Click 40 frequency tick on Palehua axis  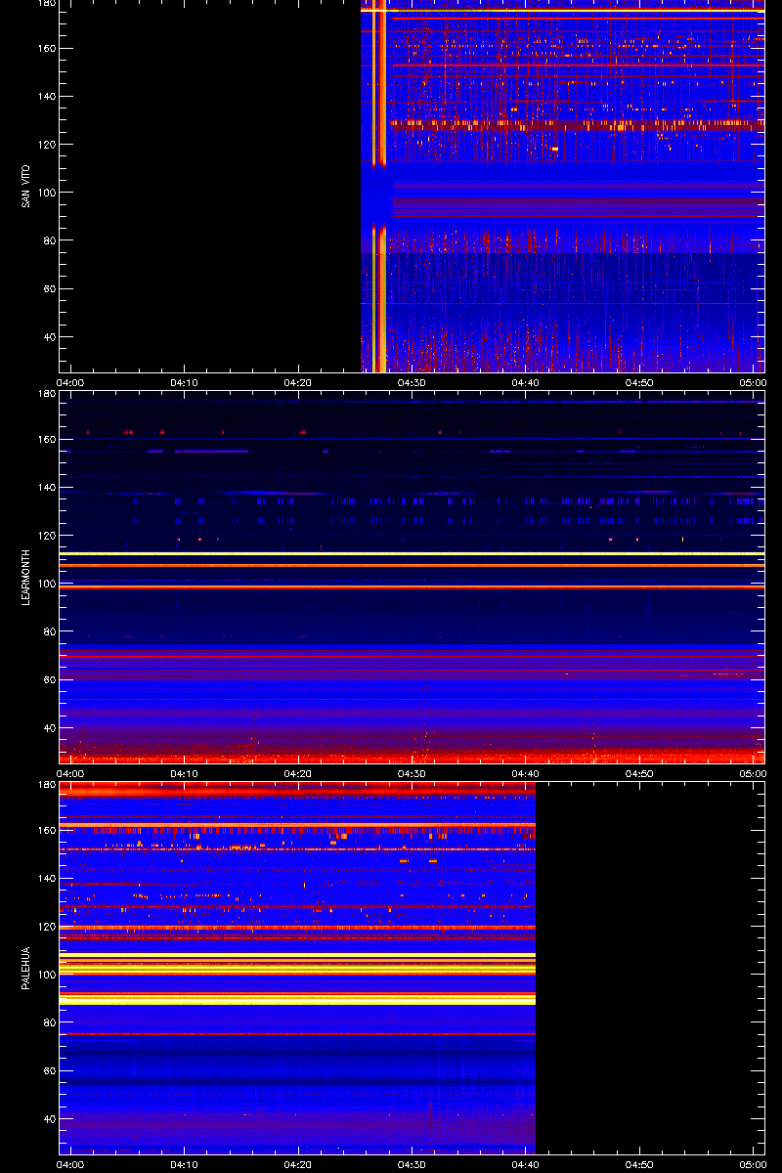[x=48, y=1119]
